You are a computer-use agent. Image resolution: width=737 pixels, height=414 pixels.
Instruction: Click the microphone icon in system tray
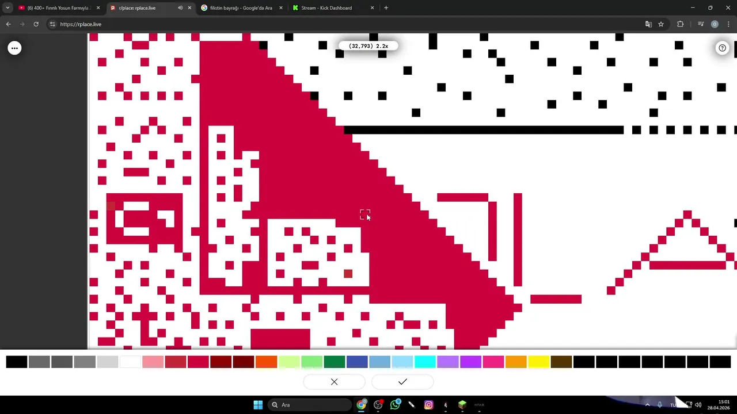point(660,405)
